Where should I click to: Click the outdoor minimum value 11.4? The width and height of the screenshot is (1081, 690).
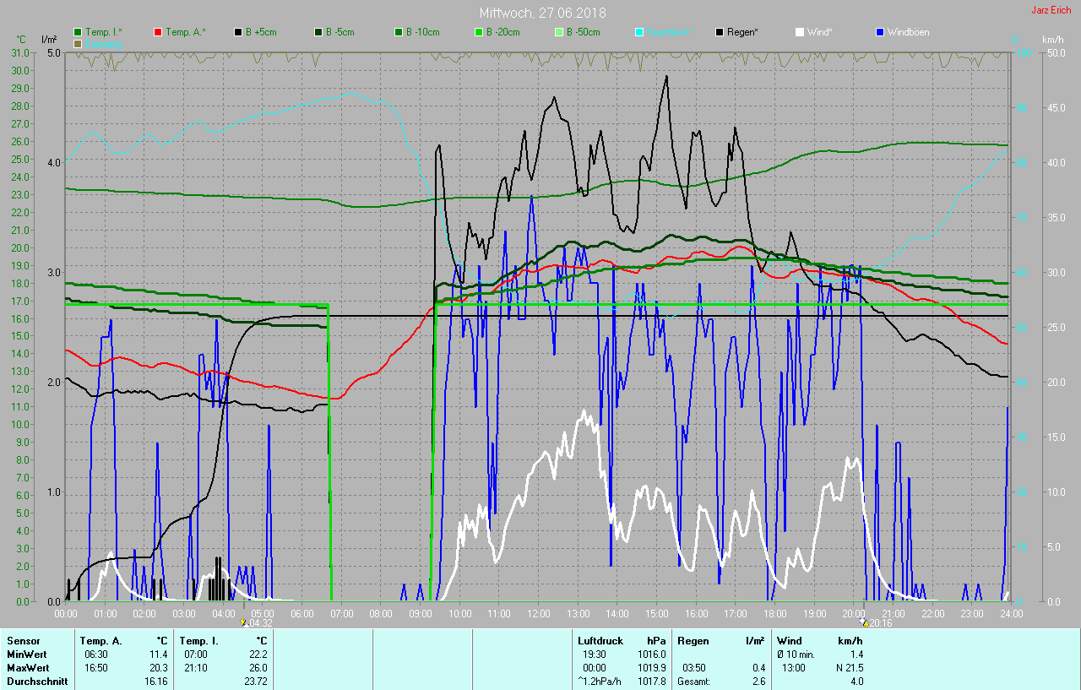coord(159,655)
